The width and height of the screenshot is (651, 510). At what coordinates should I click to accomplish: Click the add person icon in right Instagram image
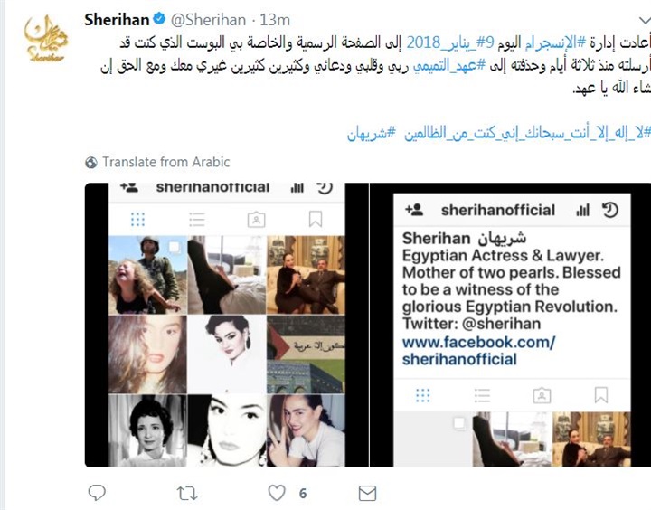[x=414, y=210]
